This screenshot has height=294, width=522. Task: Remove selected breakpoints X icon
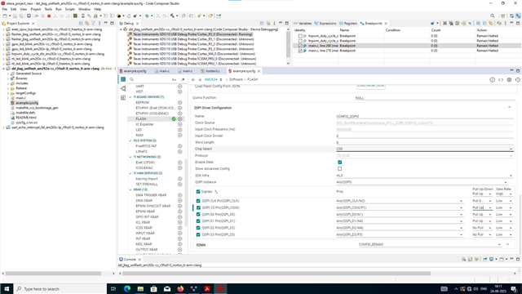point(445,24)
